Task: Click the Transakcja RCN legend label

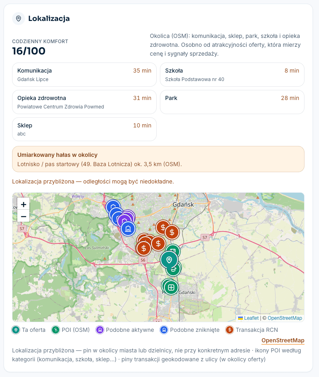Action: (257, 330)
